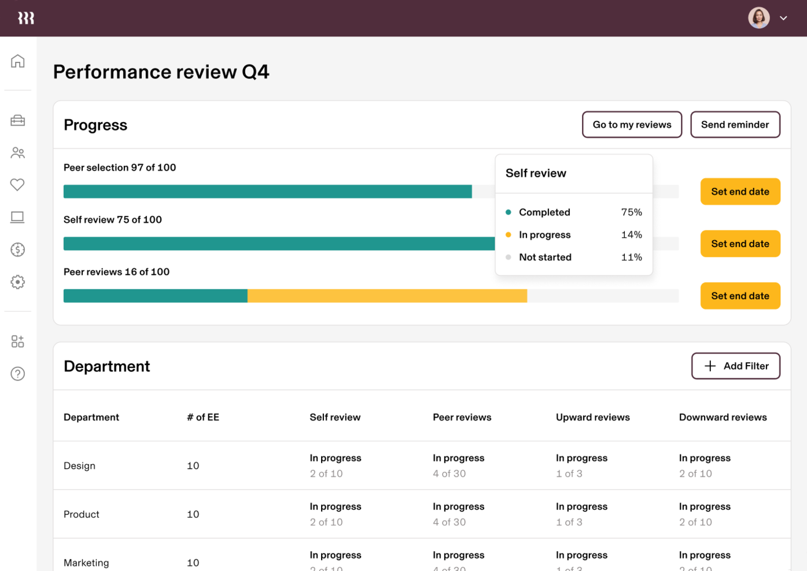Open the Settings gear icon
Viewport: 807px width, 571px height.
pos(17,282)
